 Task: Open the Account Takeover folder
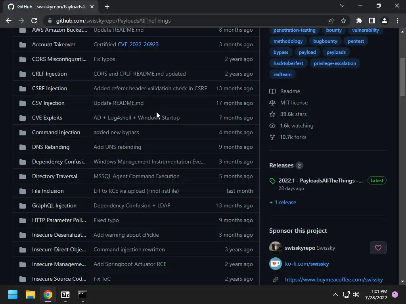[x=54, y=44]
